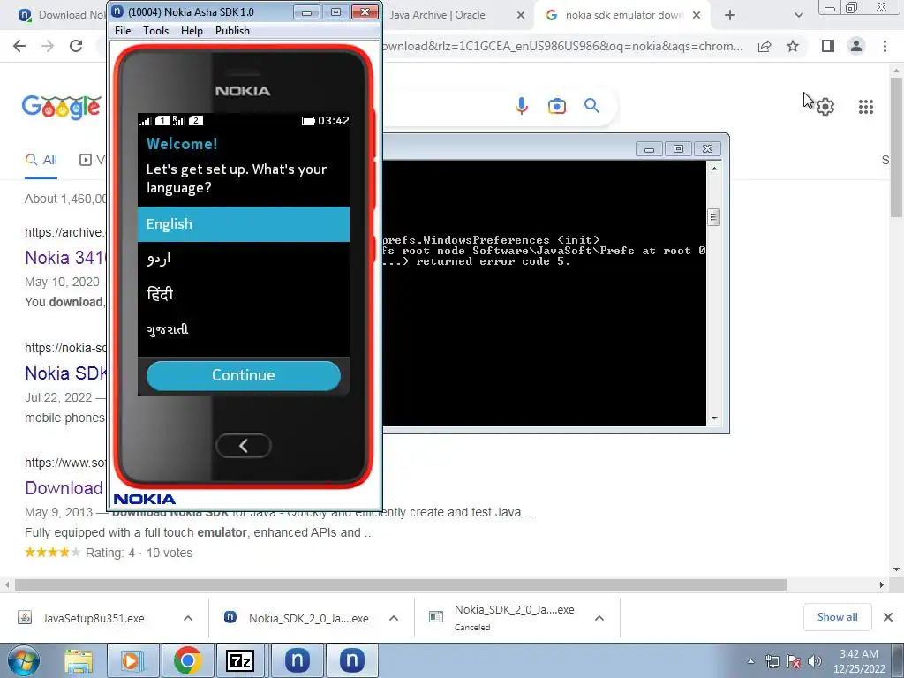904x678 pixels.
Task: Open the File menu in Nokia Asha SDK
Action: [x=123, y=31]
